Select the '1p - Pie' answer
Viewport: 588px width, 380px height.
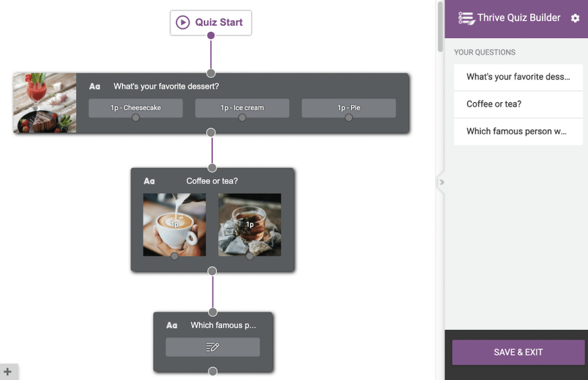click(x=349, y=107)
